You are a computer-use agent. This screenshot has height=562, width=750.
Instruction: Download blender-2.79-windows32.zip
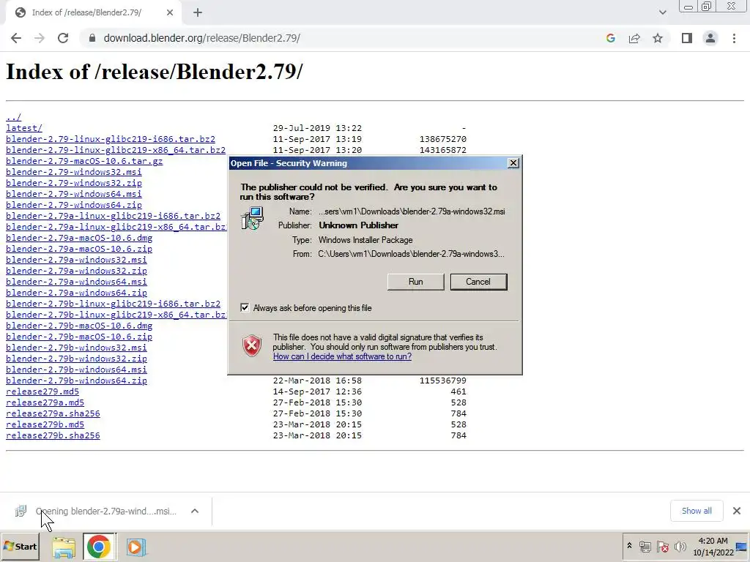tap(74, 183)
